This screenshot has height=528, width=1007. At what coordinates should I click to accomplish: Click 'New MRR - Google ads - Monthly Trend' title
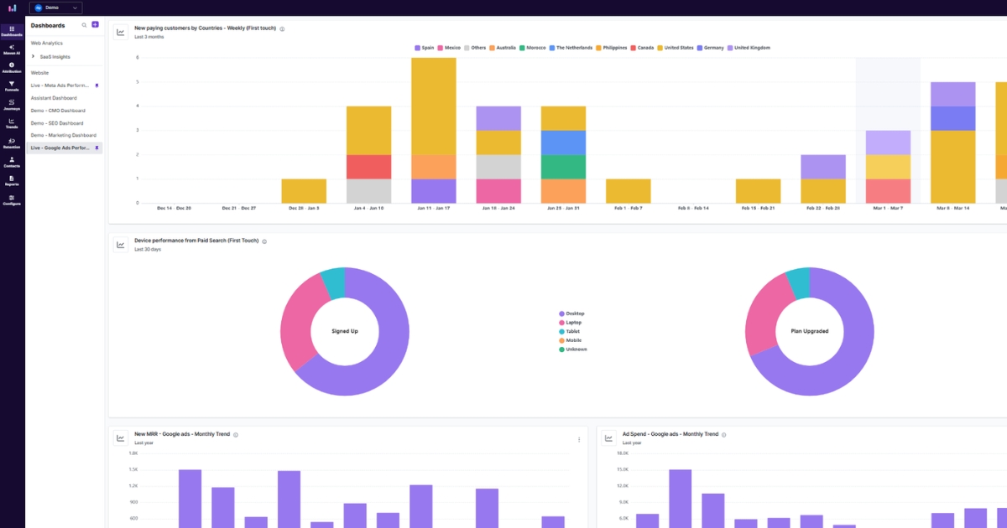182,434
